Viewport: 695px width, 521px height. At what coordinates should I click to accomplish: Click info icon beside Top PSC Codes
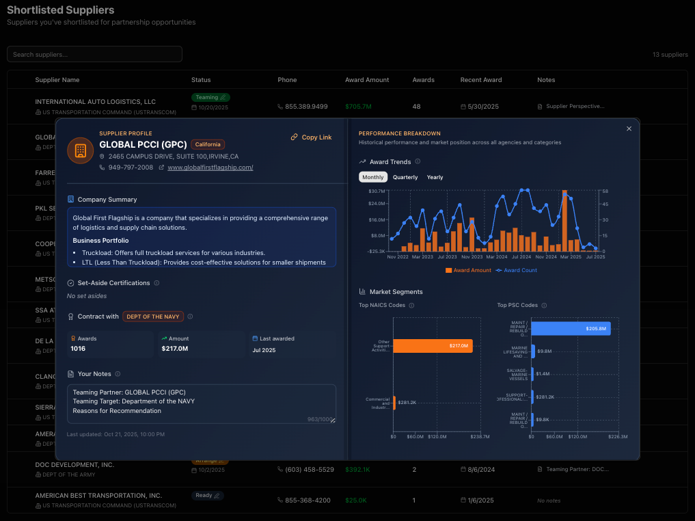pos(544,306)
